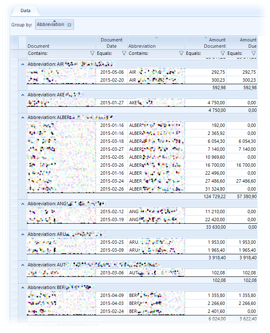
Task: Open the filter icon for Amount Document column
Action: pyautogui.click(x=223, y=53)
